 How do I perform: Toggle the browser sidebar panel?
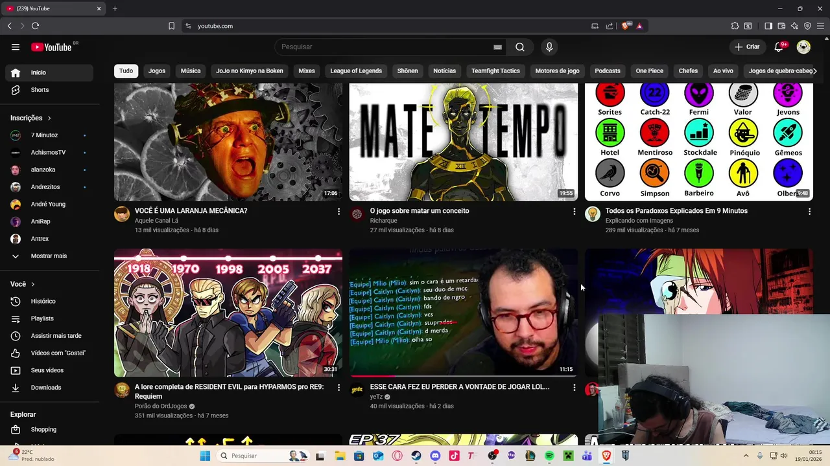pos(768,26)
